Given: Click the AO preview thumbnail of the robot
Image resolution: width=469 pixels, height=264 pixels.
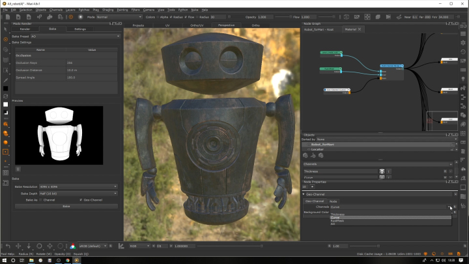Looking at the screenshot, I should [x=59, y=134].
